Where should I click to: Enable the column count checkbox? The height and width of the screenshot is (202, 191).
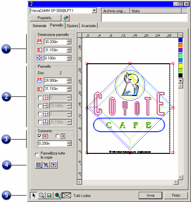click(x=40, y=98)
